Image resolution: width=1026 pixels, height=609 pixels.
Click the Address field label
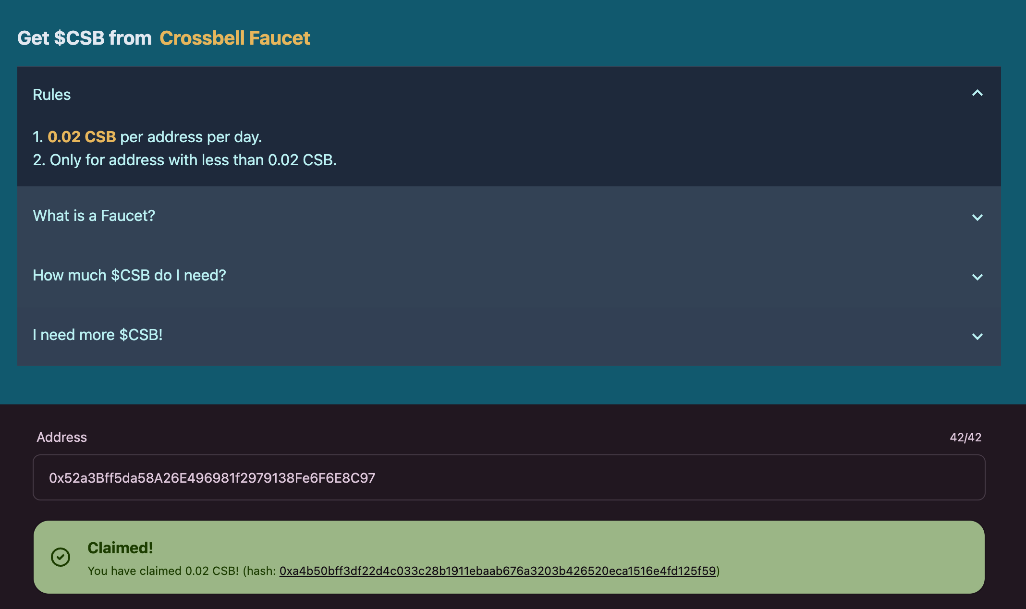click(x=62, y=437)
